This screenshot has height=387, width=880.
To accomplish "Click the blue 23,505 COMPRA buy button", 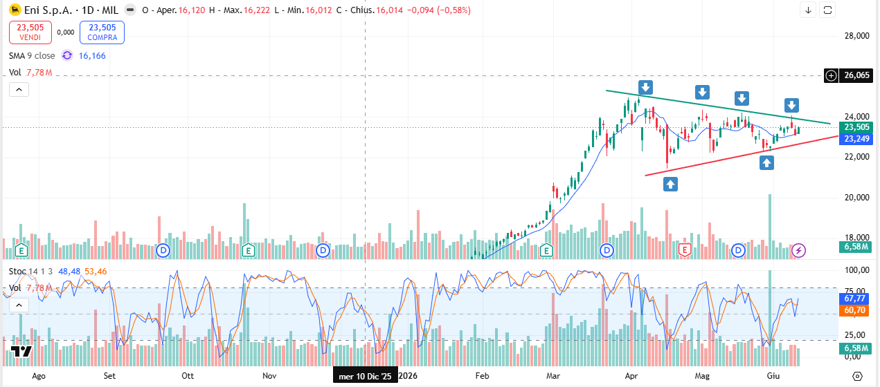I will pos(102,32).
